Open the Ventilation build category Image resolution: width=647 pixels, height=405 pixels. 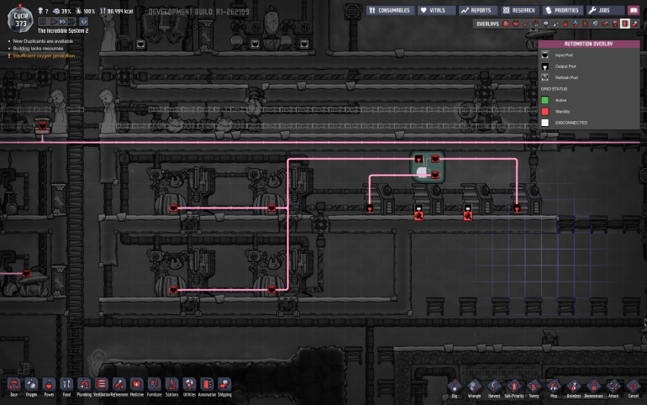pos(102,385)
